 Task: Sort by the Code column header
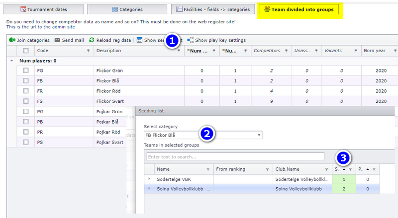[43, 51]
